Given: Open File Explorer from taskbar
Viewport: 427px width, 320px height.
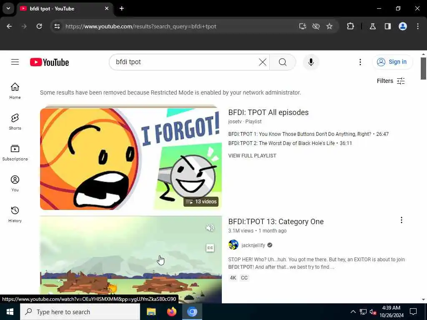Looking at the screenshot, I should [x=151, y=312].
